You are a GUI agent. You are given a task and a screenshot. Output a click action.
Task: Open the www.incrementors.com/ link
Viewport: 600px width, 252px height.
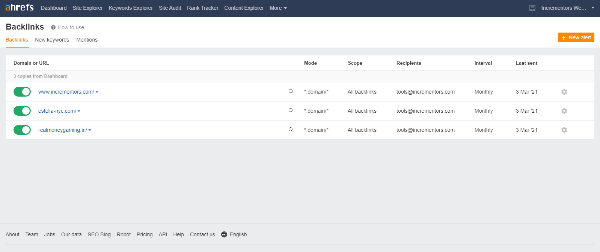[x=66, y=92]
